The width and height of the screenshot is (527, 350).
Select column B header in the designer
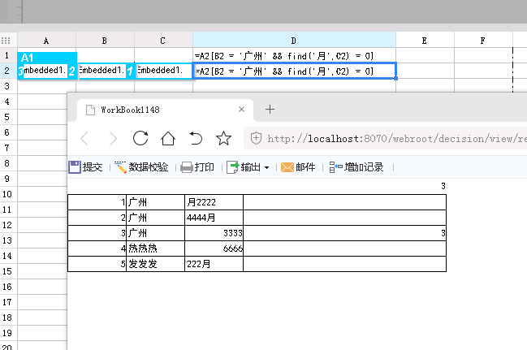(106, 41)
